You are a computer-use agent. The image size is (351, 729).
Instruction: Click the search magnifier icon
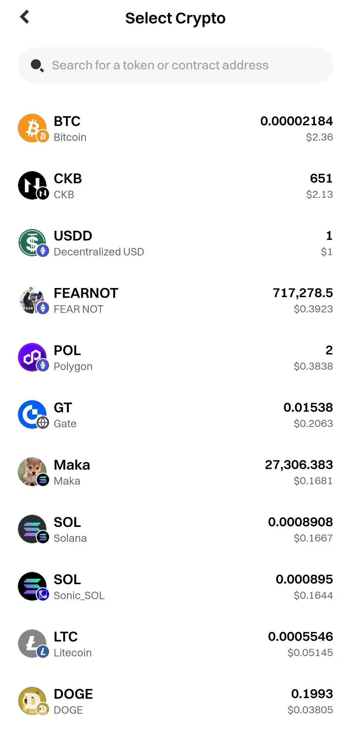[37, 65]
